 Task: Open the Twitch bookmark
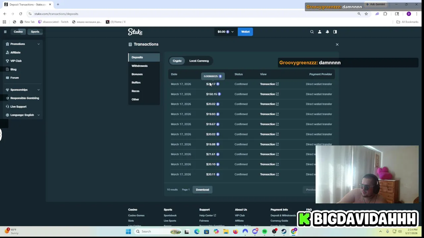point(53,22)
